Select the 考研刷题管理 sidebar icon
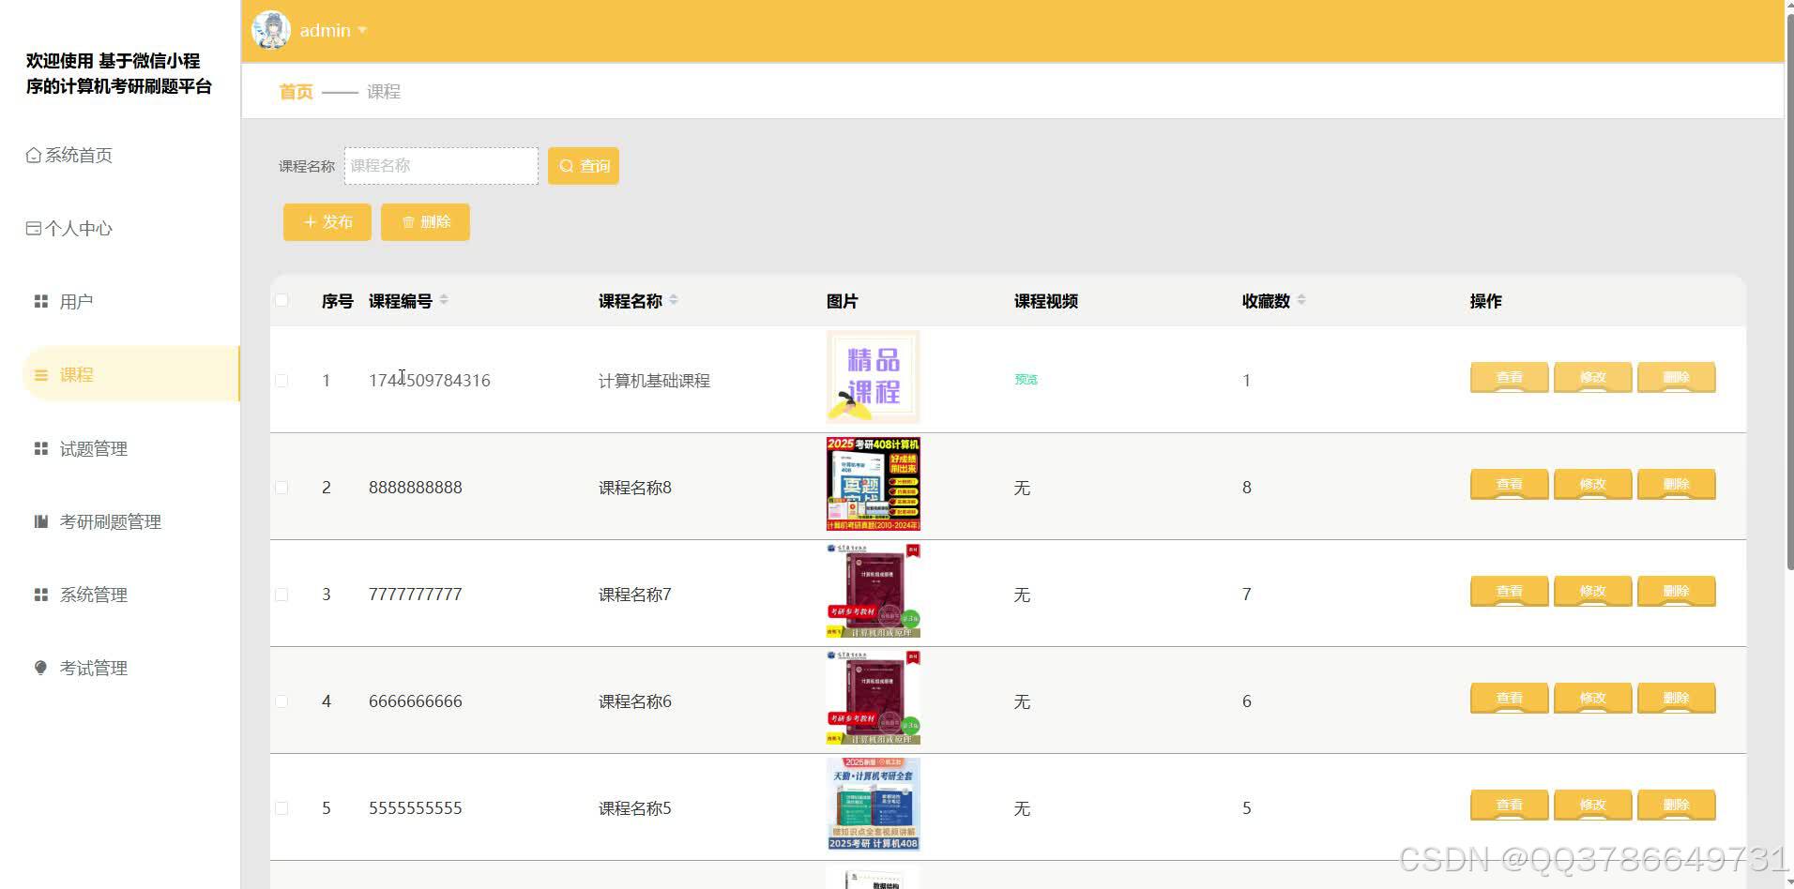This screenshot has height=889, width=1794. click(39, 521)
